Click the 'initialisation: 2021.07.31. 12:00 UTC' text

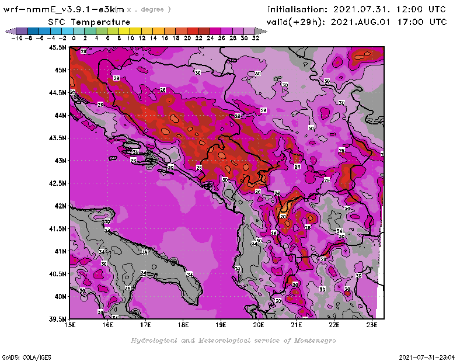click(x=357, y=9)
